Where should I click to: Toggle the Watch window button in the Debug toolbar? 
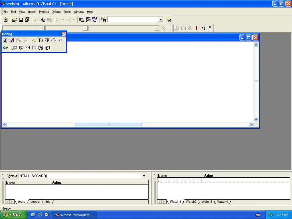click(x=15, y=48)
